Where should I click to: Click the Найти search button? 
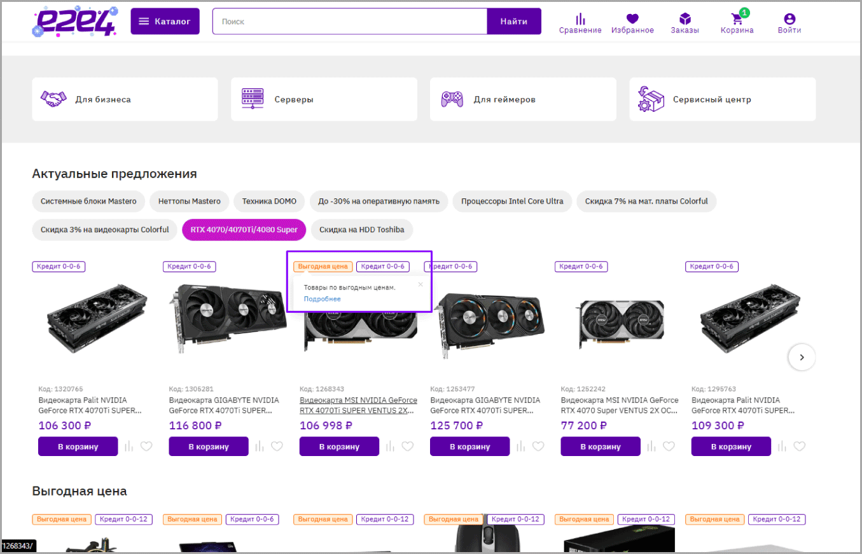tap(514, 22)
